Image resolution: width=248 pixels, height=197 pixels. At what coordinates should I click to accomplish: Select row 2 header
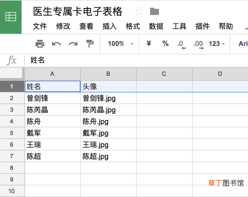pyautogui.click(x=12, y=98)
